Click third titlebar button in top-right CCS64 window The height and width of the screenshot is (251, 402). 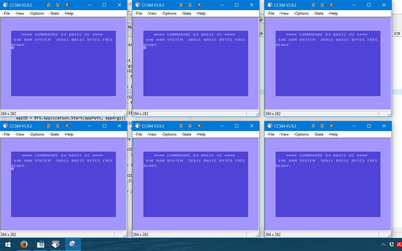point(332,5)
